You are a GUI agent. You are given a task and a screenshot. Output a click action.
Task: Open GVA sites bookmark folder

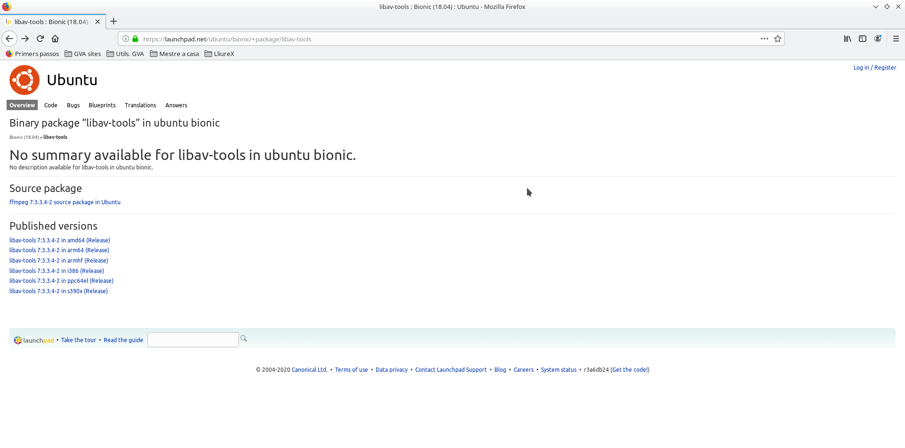[x=83, y=54]
